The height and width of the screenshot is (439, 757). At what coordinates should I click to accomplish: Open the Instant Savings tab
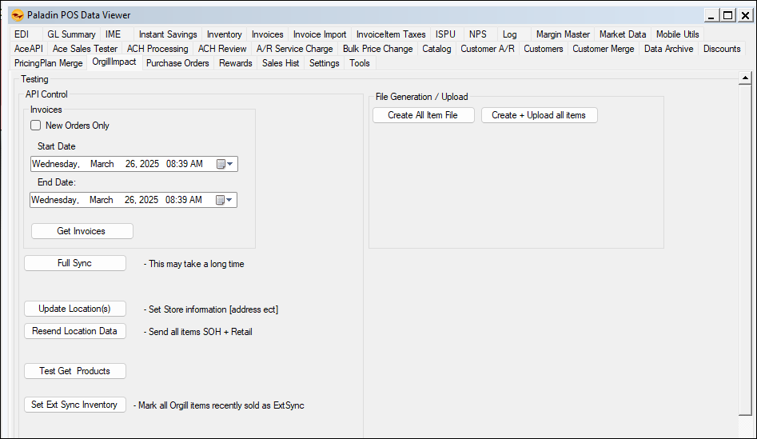[x=168, y=34]
